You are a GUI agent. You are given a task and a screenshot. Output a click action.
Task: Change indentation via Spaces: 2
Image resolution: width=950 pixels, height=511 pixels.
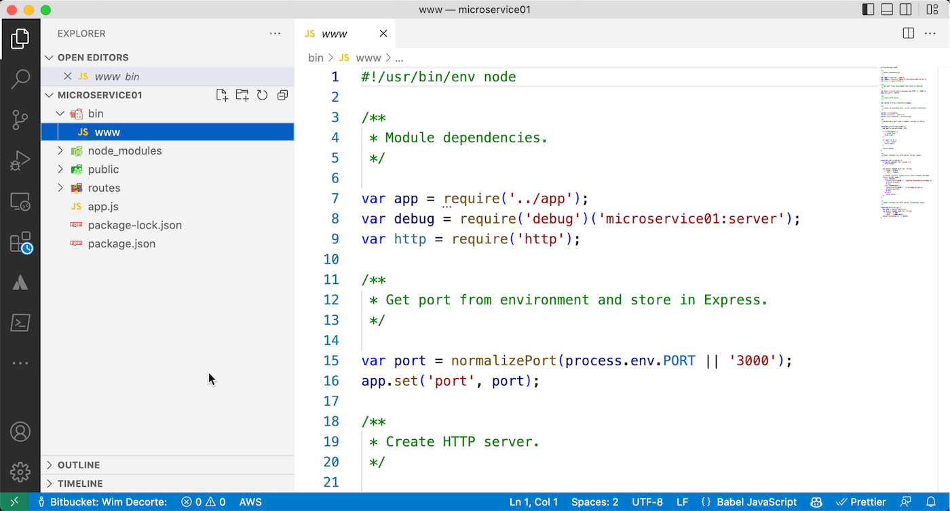coord(594,502)
